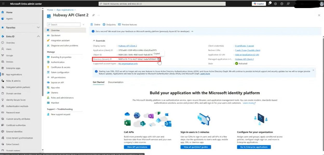
Task: Open Preview features in the toolbar
Action: coord(127,25)
